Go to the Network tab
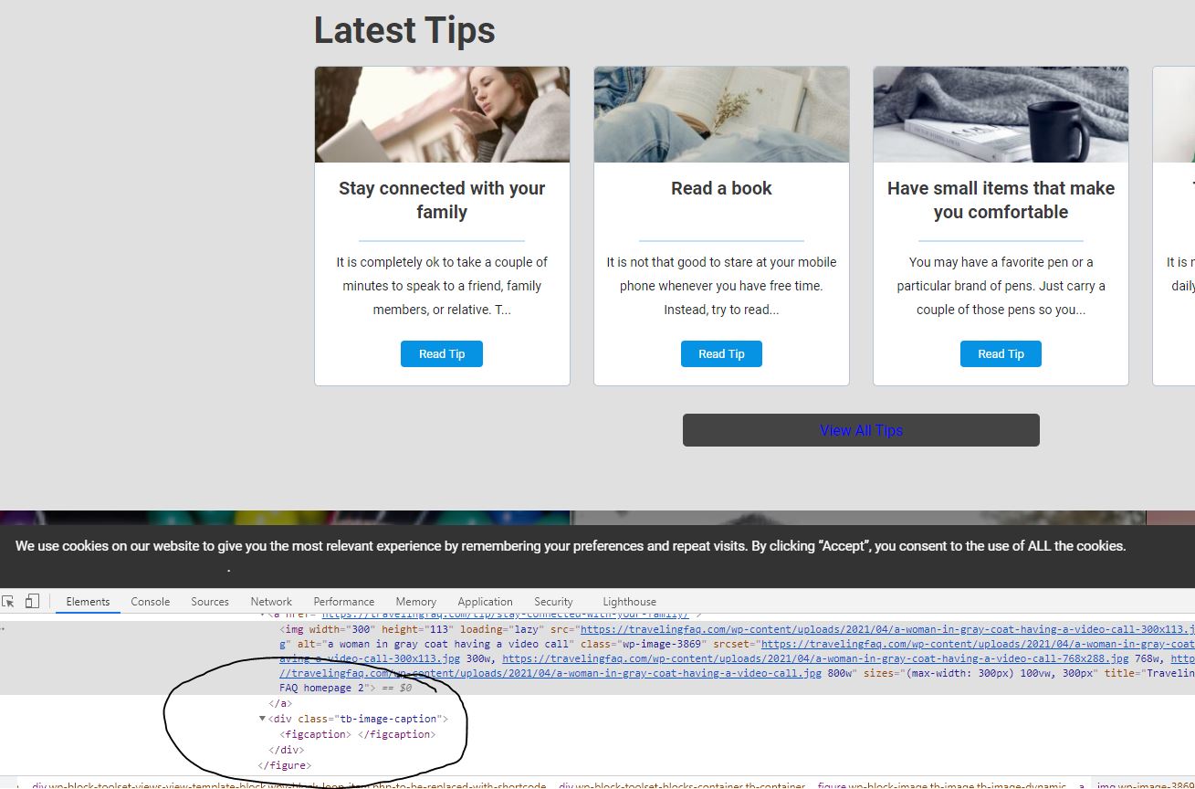This screenshot has width=1195, height=789. tap(271, 602)
